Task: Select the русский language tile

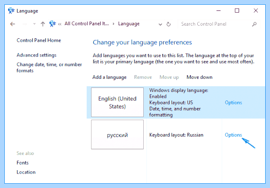Action: click(x=117, y=134)
